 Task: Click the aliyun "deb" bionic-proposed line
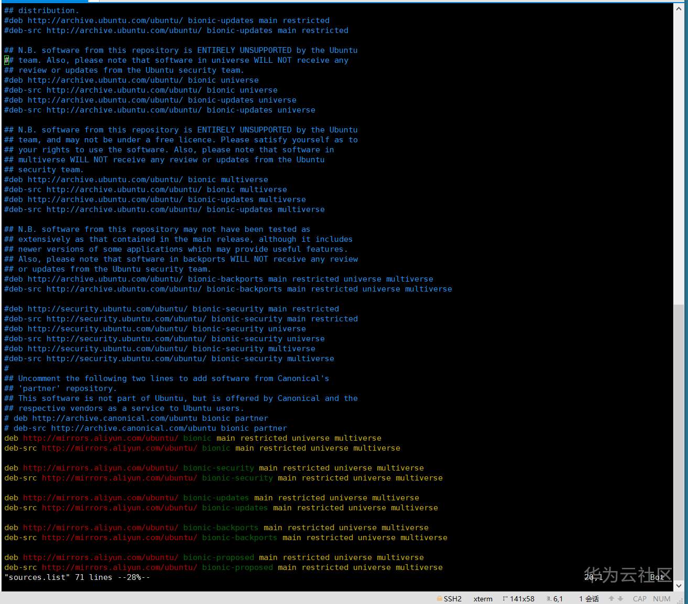coord(214,557)
